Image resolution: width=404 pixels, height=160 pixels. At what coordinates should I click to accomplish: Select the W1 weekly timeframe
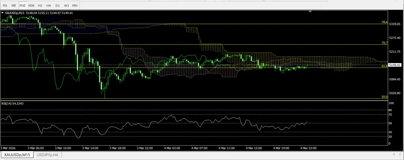coord(66,6)
